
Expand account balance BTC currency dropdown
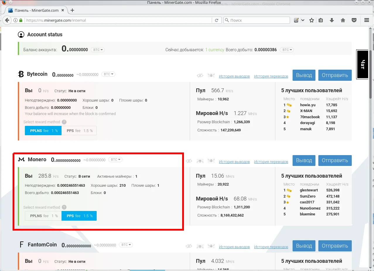click(98, 50)
